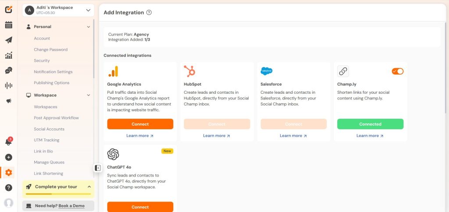The height and width of the screenshot is (212, 449).
Task: Click the Salesforce cloud logo
Action: (266, 71)
